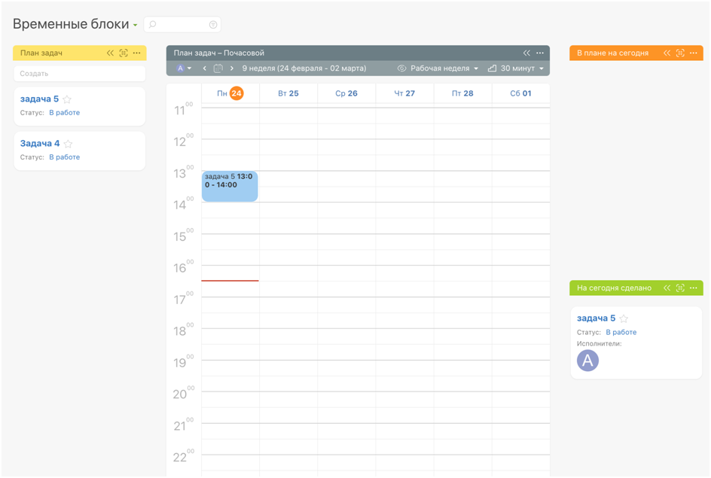Click the blue "задача 5" calendar block
This screenshot has height=478, width=711.
tap(229, 186)
